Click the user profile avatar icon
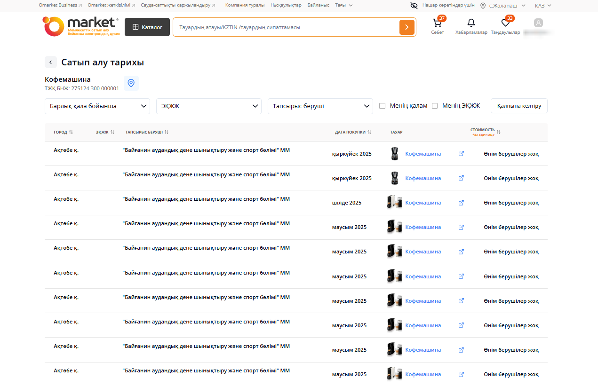598x386 pixels. (x=538, y=23)
